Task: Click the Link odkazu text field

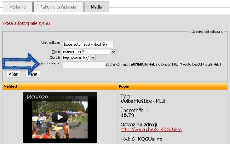Action: pyautogui.click(x=88, y=44)
